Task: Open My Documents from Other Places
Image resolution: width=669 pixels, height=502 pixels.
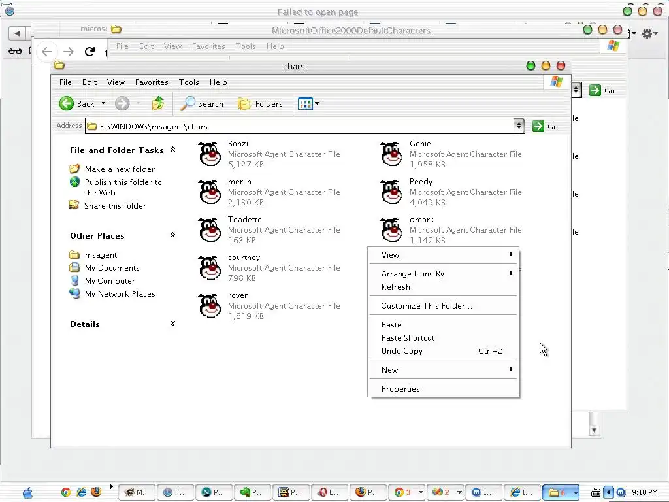Action: [112, 268]
